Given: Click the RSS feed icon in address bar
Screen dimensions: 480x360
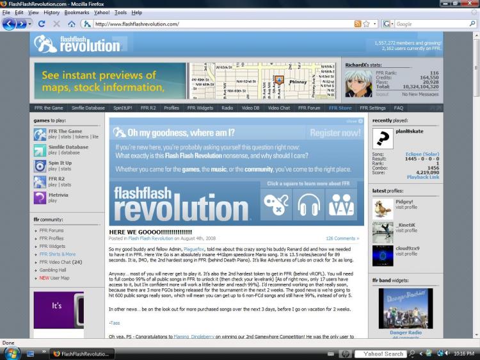Looking at the screenshot, I should (x=358, y=24).
